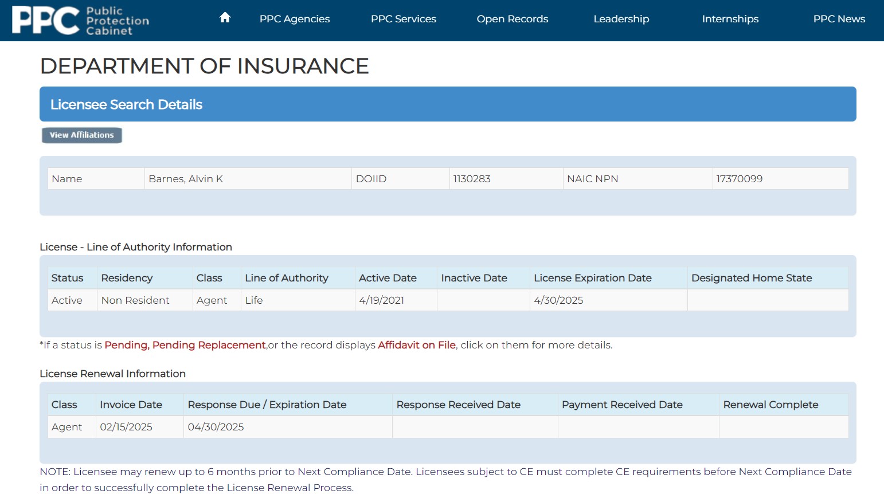Select the Active Date 4/19/2021 cell
Screen dimensions: 884x494
pos(381,300)
